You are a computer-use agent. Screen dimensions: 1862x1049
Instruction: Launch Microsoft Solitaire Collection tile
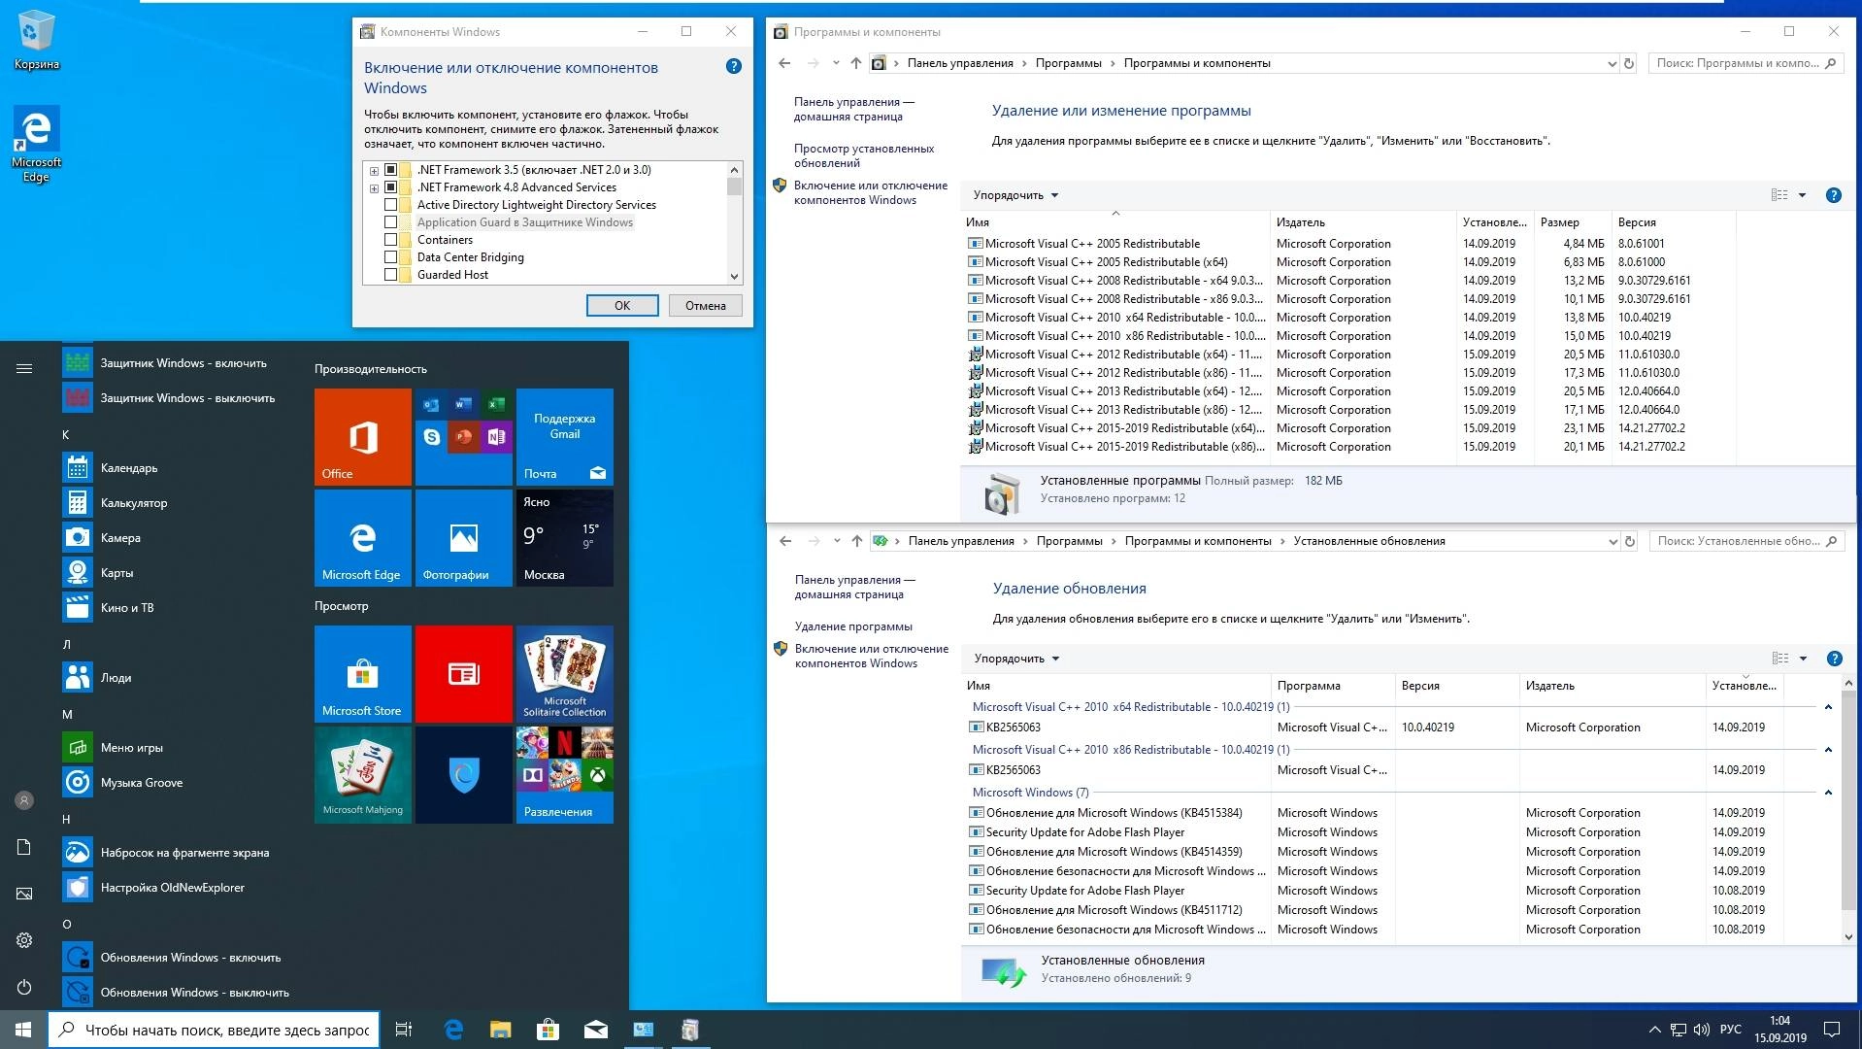pos(565,674)
